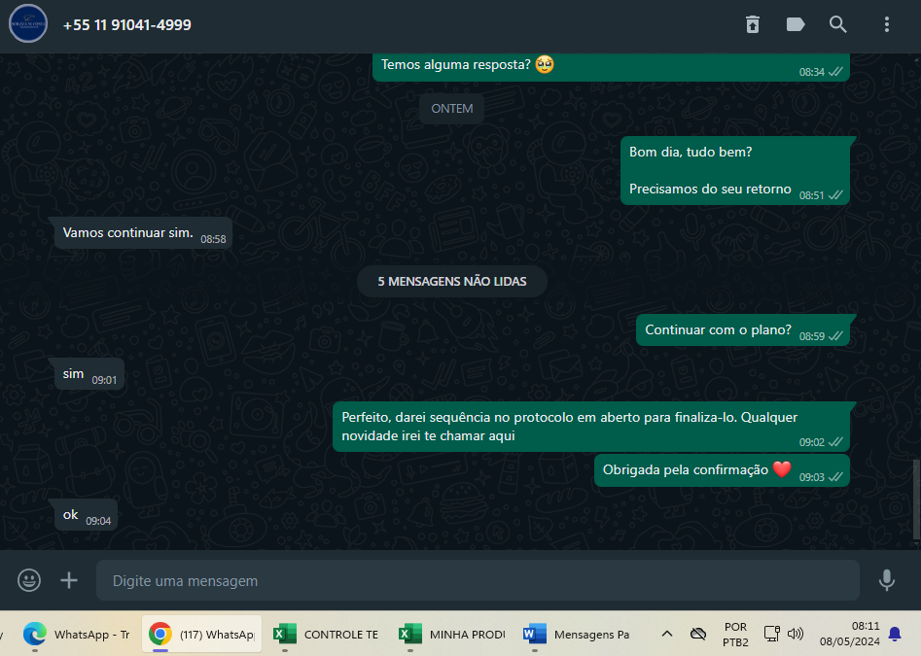Open the three-dot chat menu
Screen dimensions: 921x656
coord(887,24)
